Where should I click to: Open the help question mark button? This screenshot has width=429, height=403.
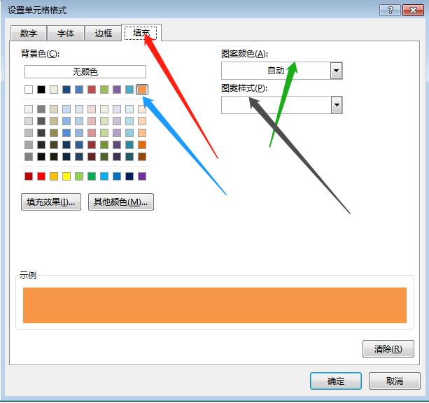click(x=390, y=10)
